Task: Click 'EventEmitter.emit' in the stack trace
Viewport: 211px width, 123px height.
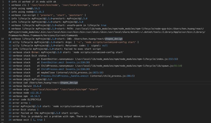Action: coord(52,62)
